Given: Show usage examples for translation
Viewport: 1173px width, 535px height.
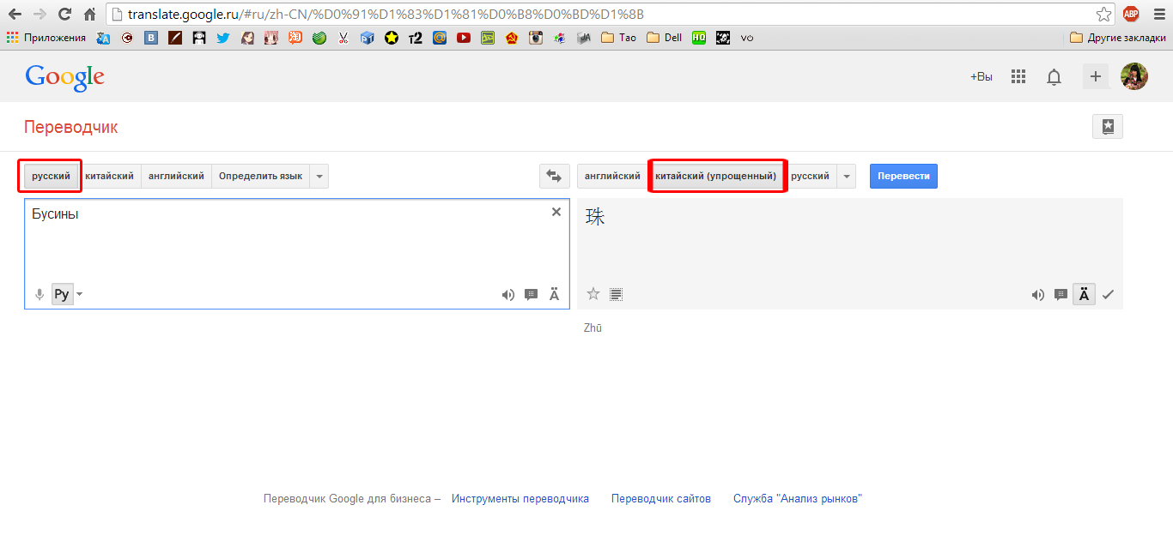Looking at the screenshot, I should pyautogui.click(x=1061, y=295).
